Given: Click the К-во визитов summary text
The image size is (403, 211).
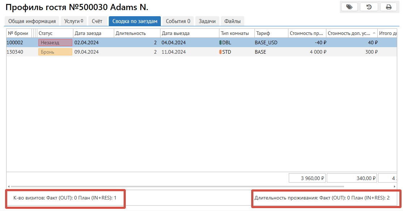Looking at the screenshot, I should (x=65, y=198).
